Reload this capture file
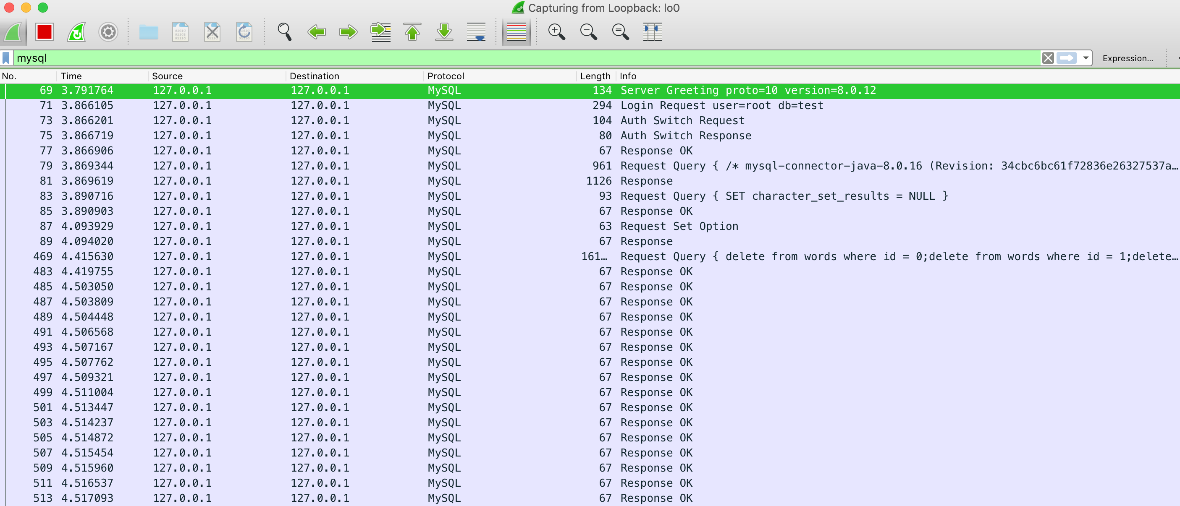This screenshot has width=1180, height=506. pyautogui.click(x=243, y=32)
